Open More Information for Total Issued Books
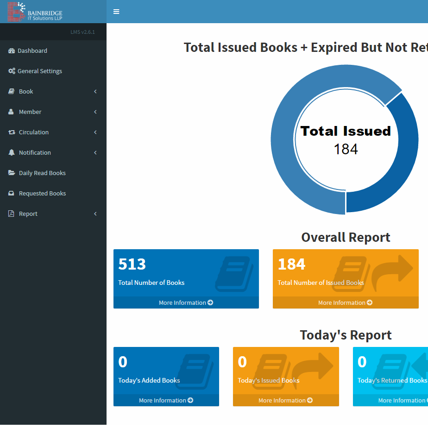Image resolution: width=428 pixels, height=428 pixels. coord(345,302)
